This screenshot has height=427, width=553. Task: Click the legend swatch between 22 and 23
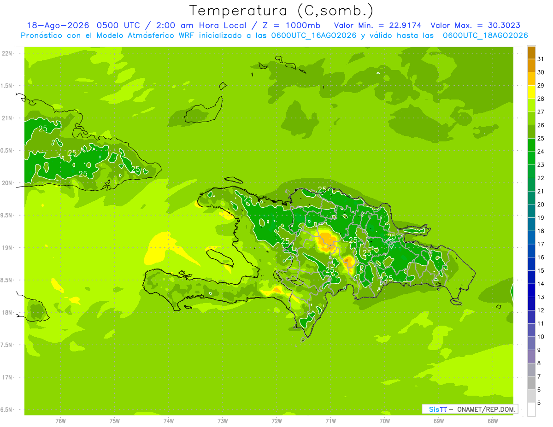click(531, 171)
